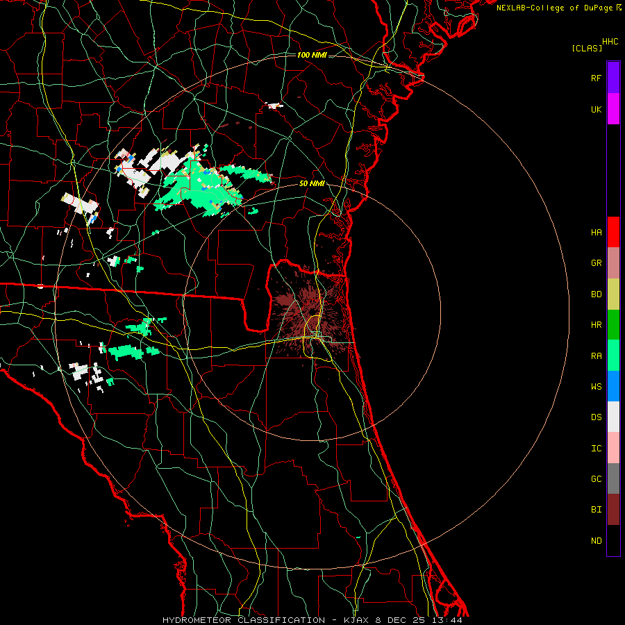
Task: Click the HA legend label
Action: click(597, 232)
